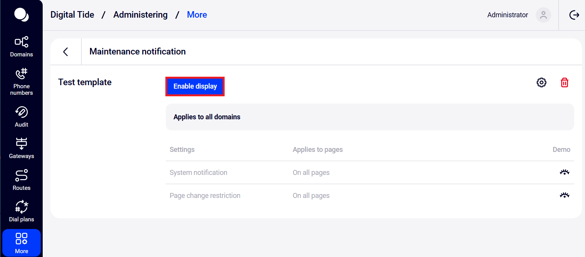This screenshot has height=257, width=585.
Task: Click the Enable display button
Action: (x=195, y=86)
